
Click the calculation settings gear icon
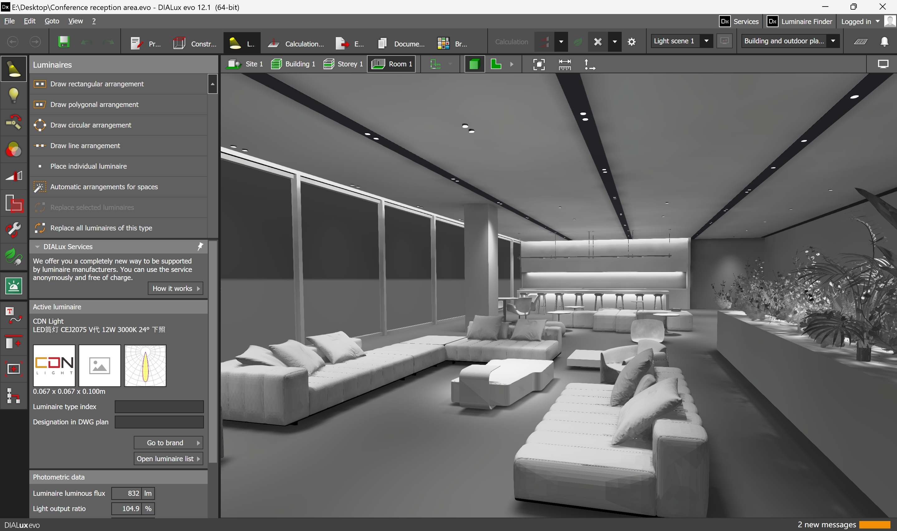631,42
